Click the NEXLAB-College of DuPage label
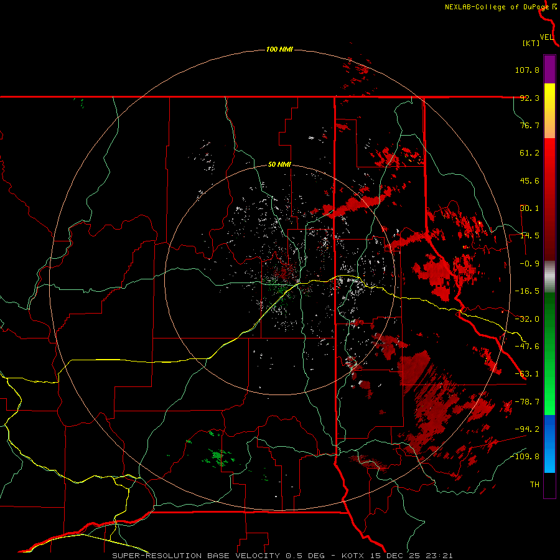The height and width of the screenshot is (560, 560). [497, 7]
